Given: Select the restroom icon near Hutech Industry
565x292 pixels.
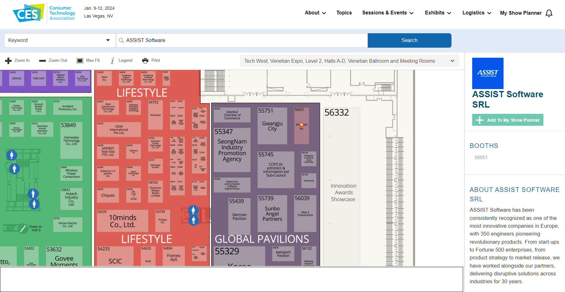Looking at the screenshot, I should coord(33,194).
